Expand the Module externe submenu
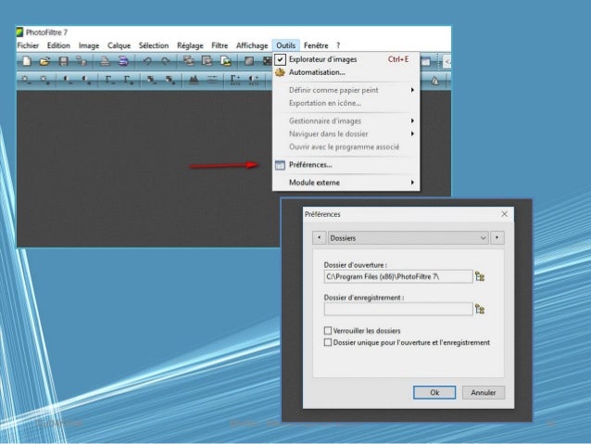The image size is (591, 444). click(412, 183)
